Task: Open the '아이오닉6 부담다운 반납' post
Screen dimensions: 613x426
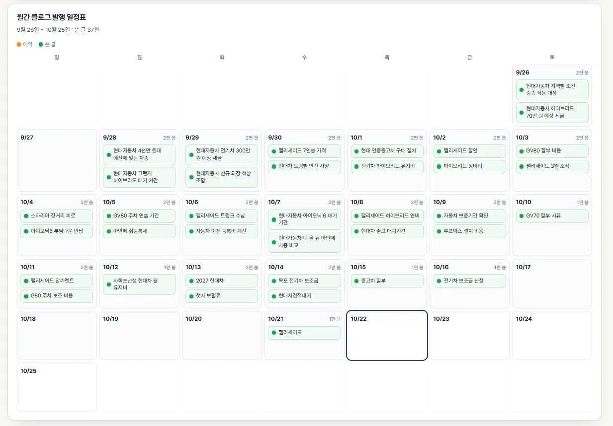Action: 57,231
